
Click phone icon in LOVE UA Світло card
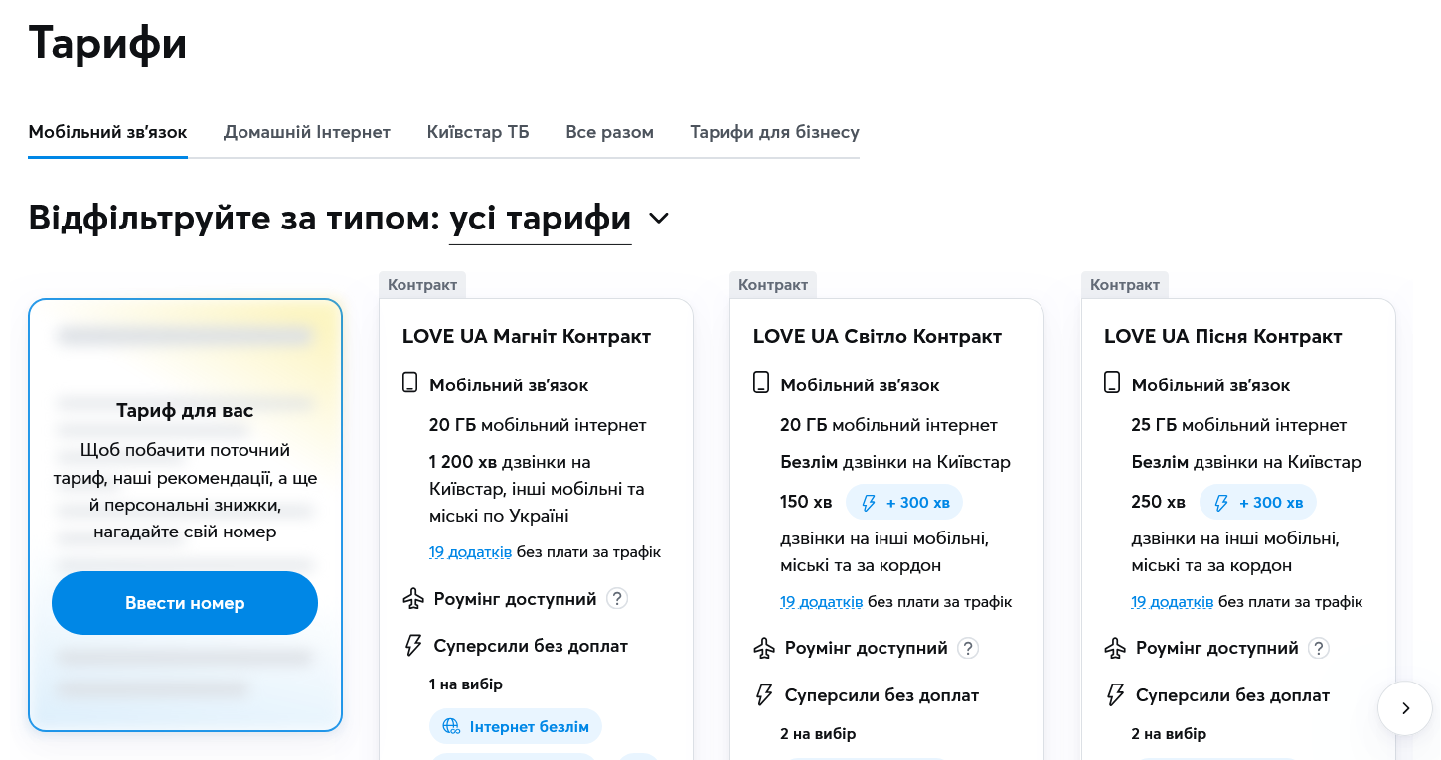(761, 383)
